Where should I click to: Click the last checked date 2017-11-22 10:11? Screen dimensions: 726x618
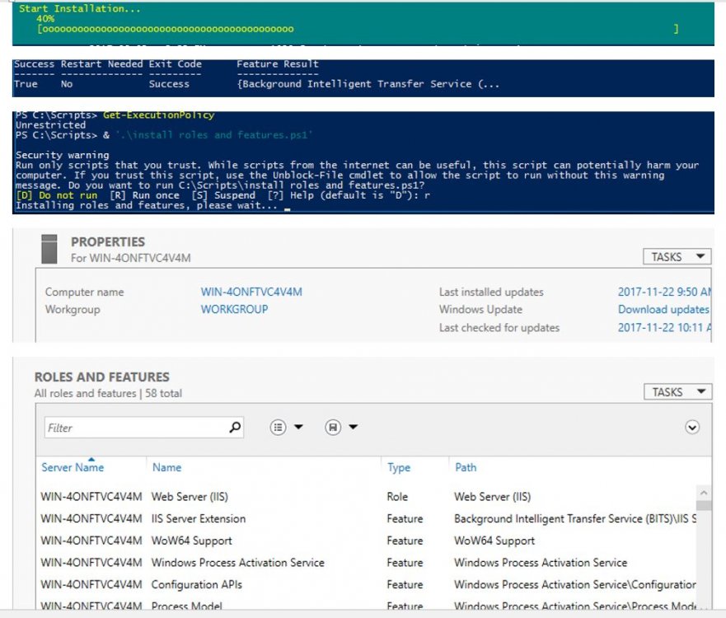click(x=664, y=328)
